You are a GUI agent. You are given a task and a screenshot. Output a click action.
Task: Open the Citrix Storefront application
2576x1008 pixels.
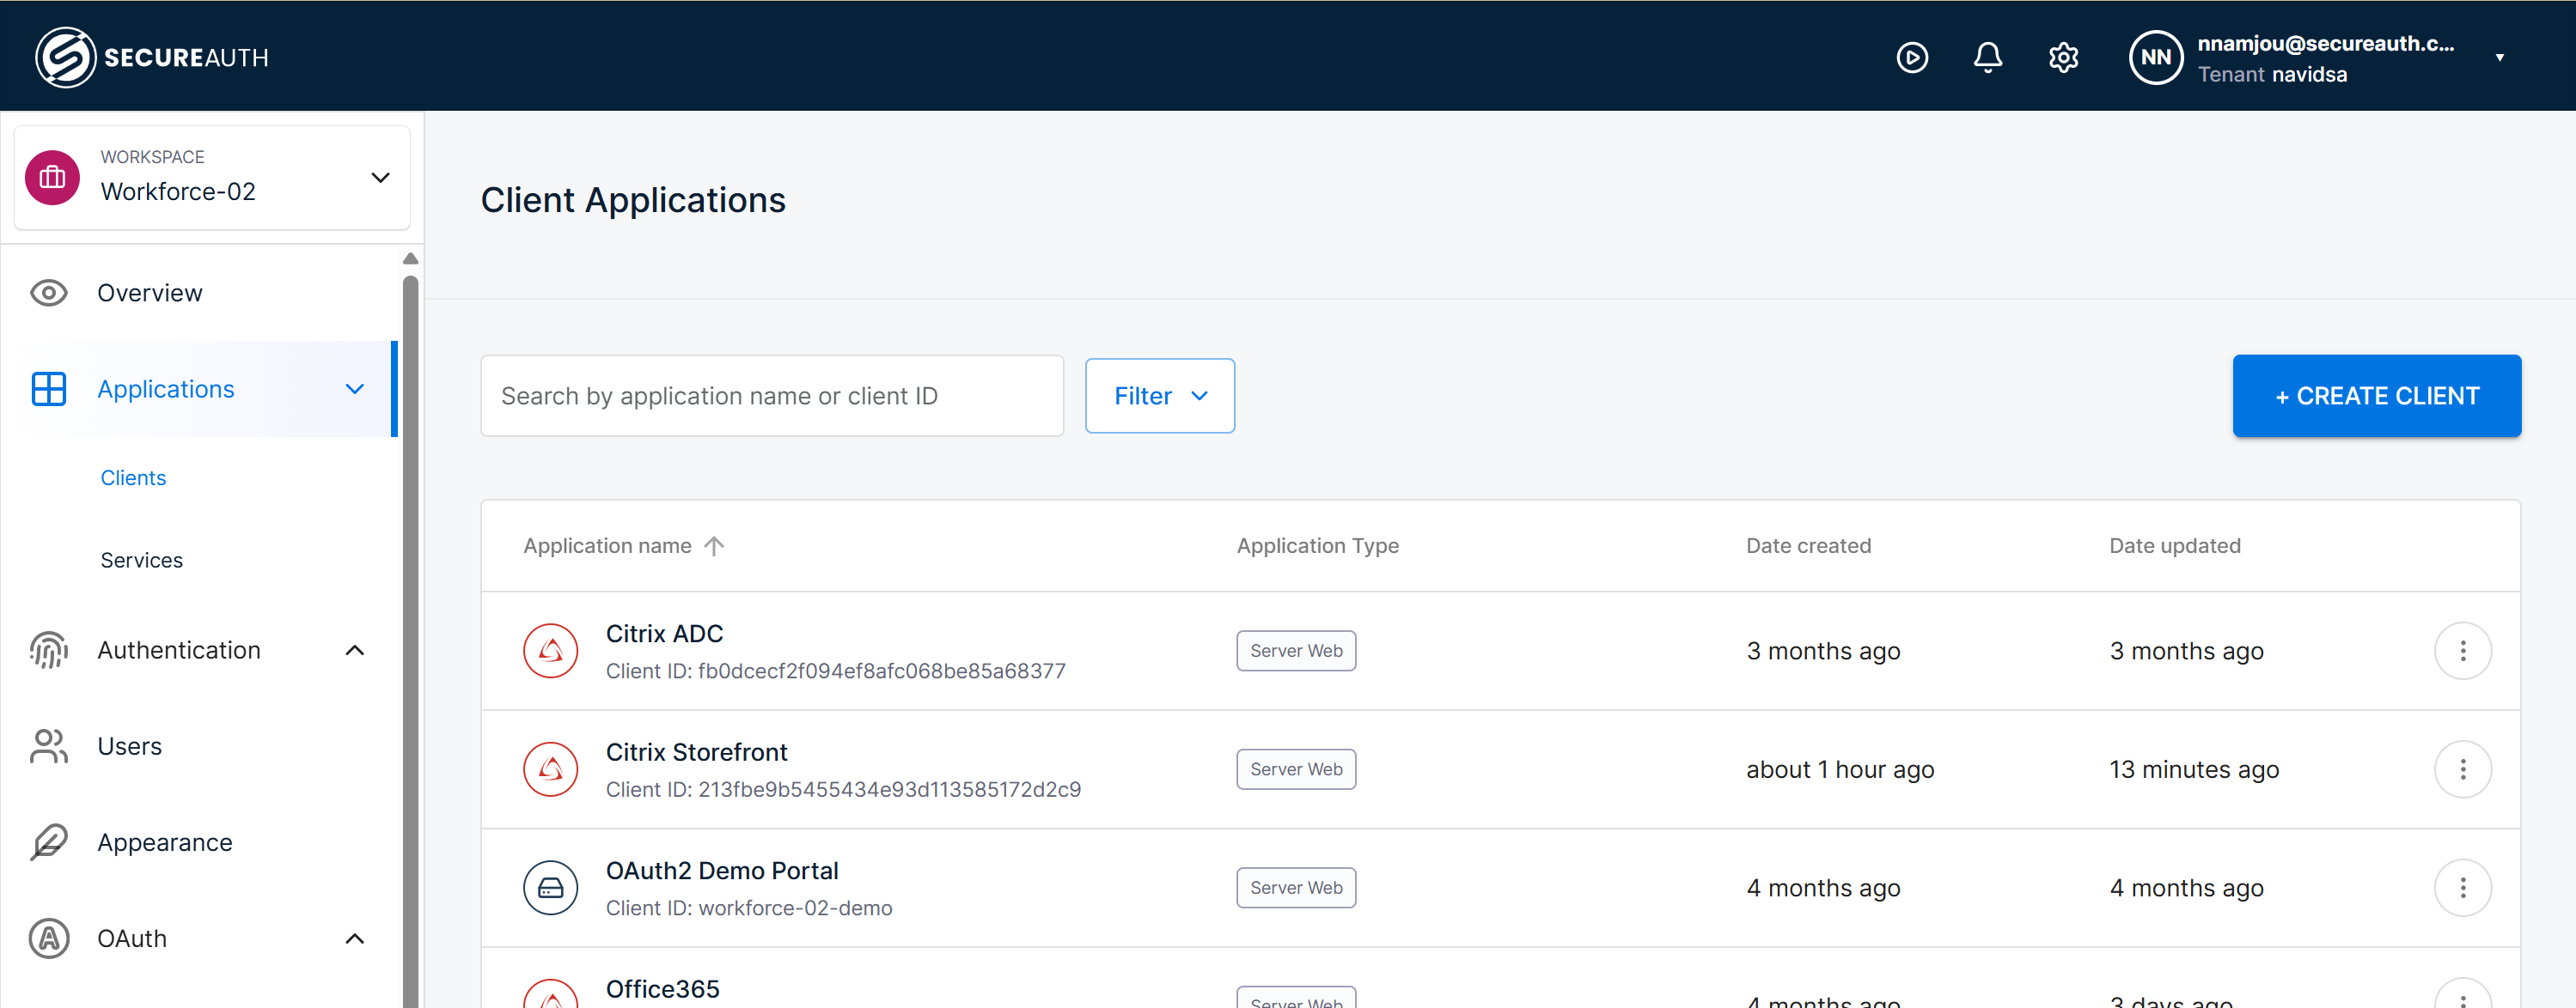coord(696,752)
